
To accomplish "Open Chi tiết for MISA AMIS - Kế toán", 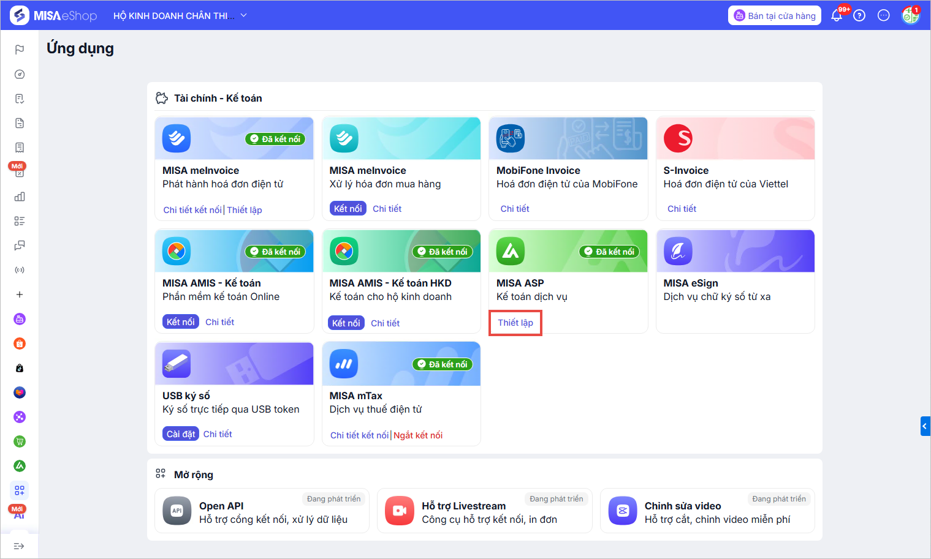I will pos(220,322).
